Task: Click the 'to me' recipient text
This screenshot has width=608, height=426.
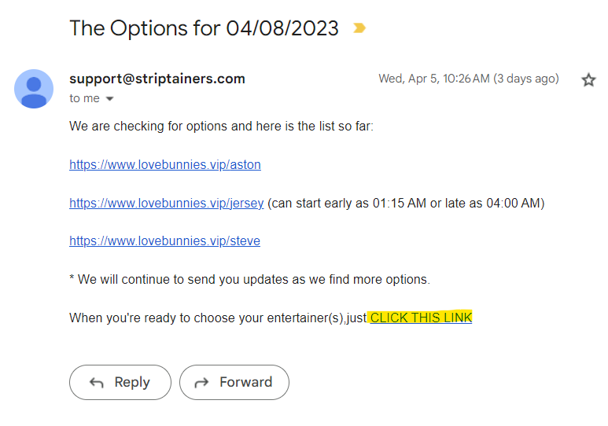Action: (84, 98)
